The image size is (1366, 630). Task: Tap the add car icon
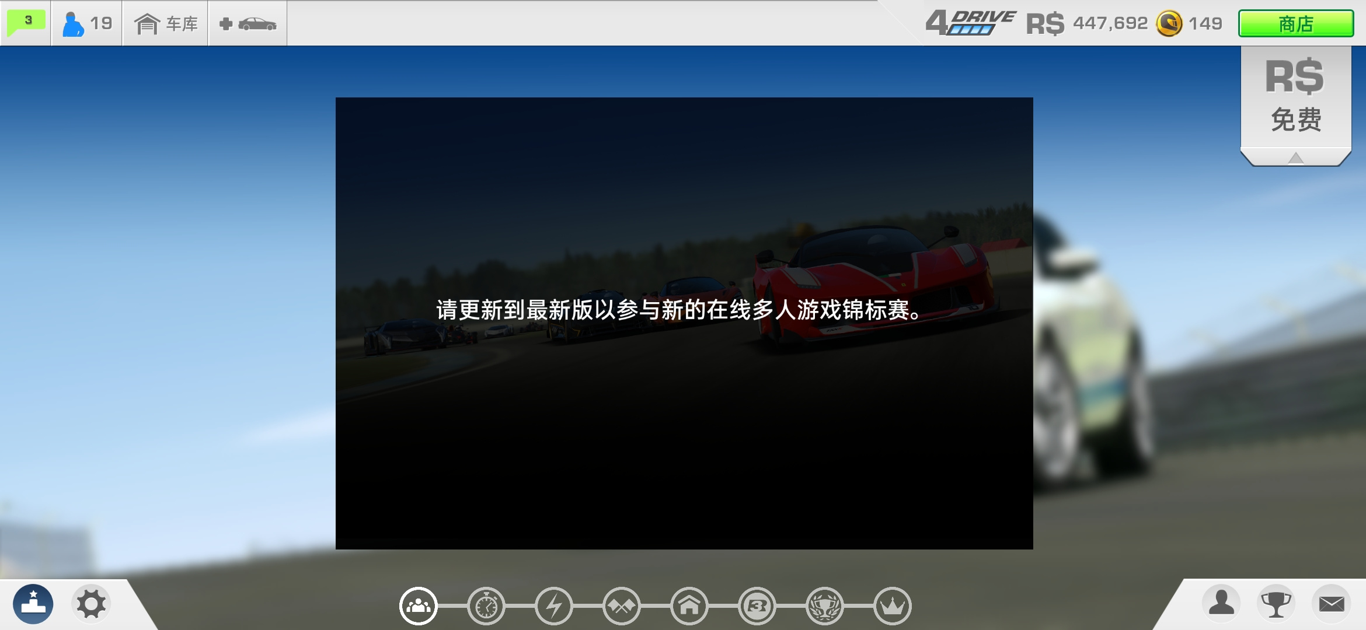pos(248,24)
